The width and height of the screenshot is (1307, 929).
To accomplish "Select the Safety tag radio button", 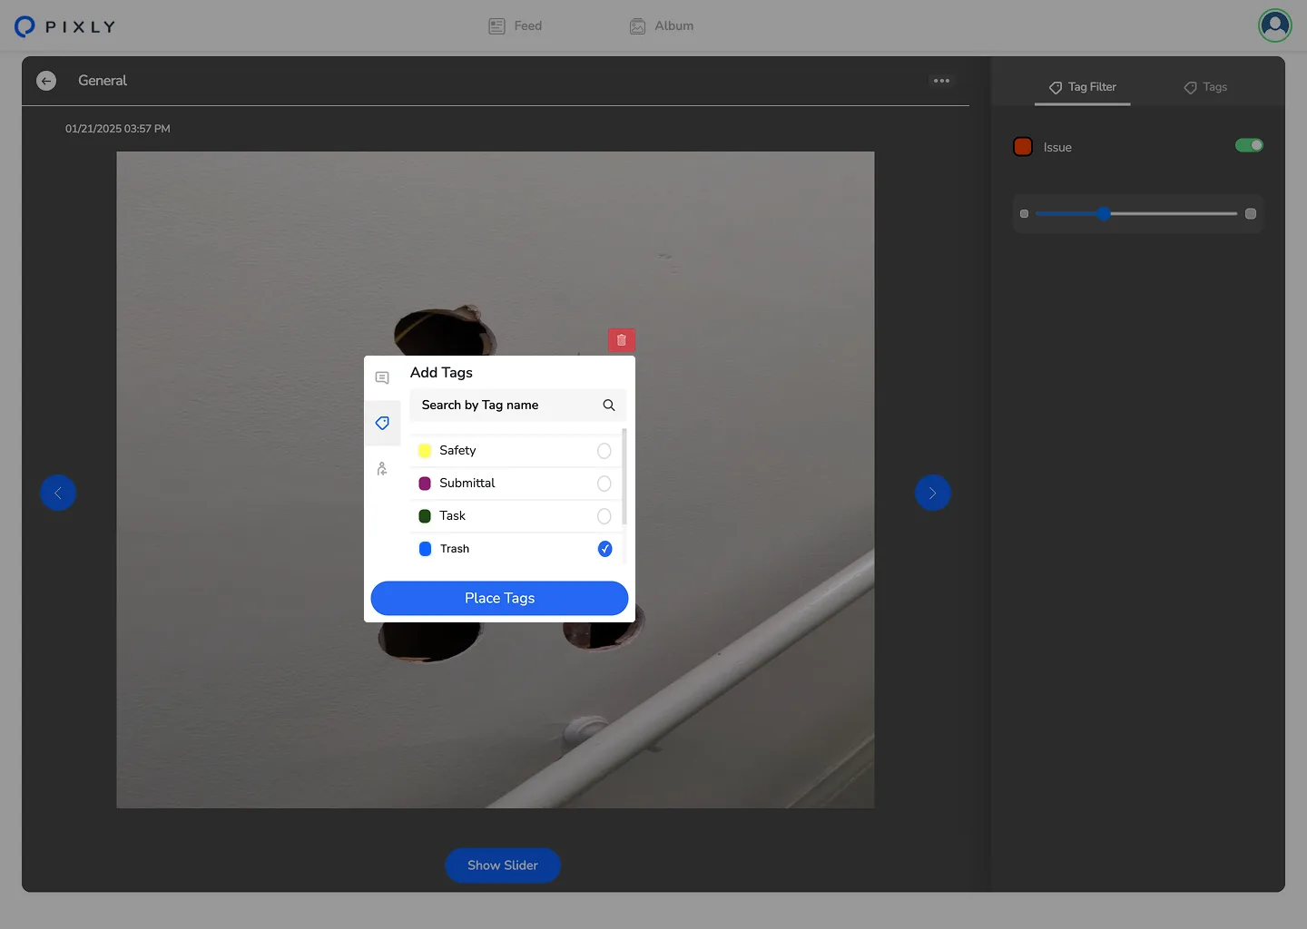I will click(604, 451).
